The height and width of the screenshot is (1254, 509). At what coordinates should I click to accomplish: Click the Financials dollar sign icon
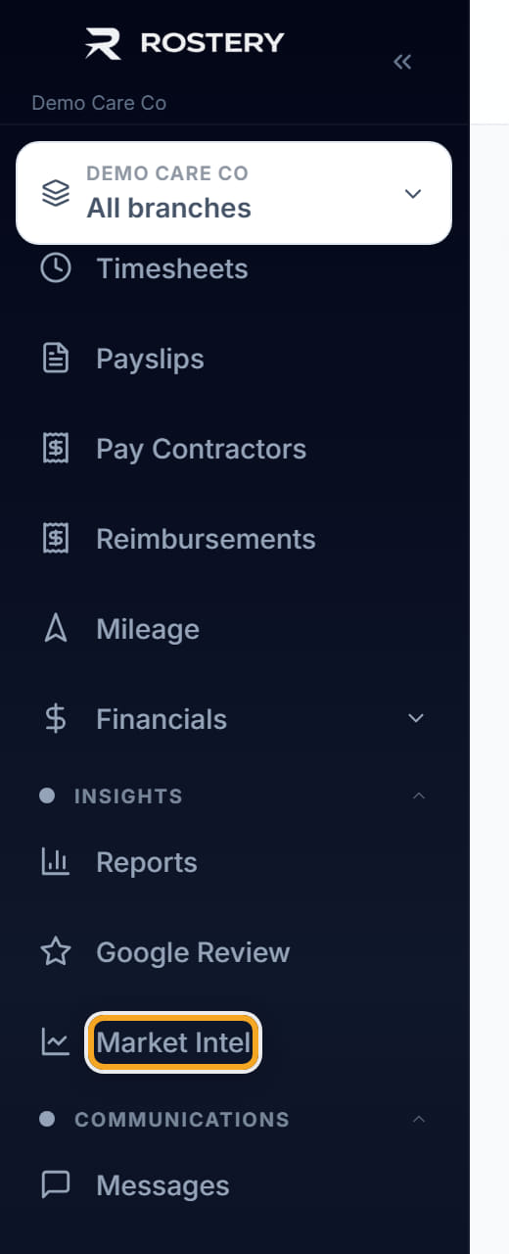click(x=56, y=719)
